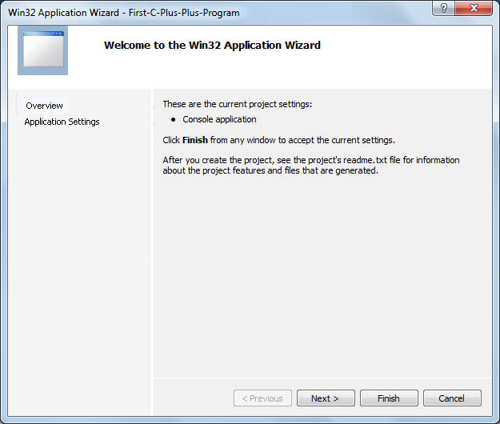
Task: Click the Next > button
Action: click(326, 398)
